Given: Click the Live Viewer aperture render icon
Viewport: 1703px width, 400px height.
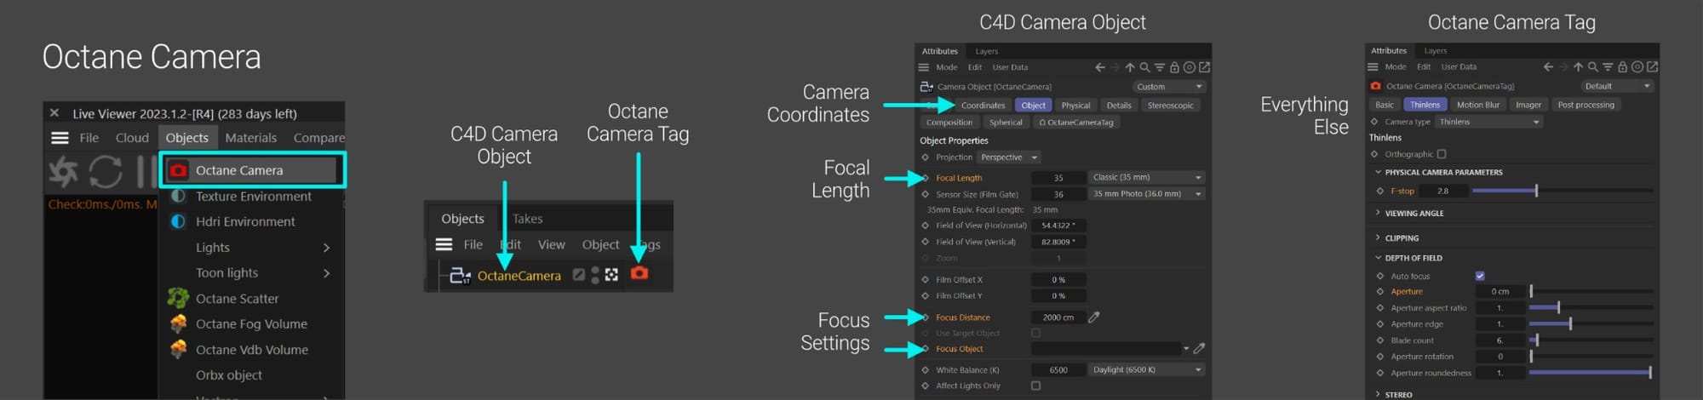Looking at the screenshot, I should click(63, 172).
